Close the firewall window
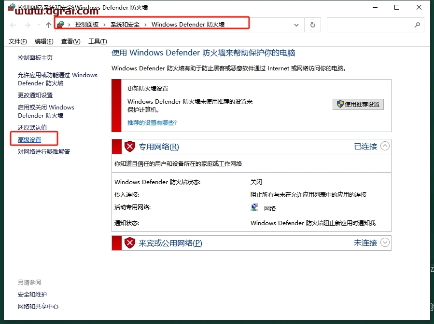The width and height of the screenshot is (434, 324). [x=419, y=7]
